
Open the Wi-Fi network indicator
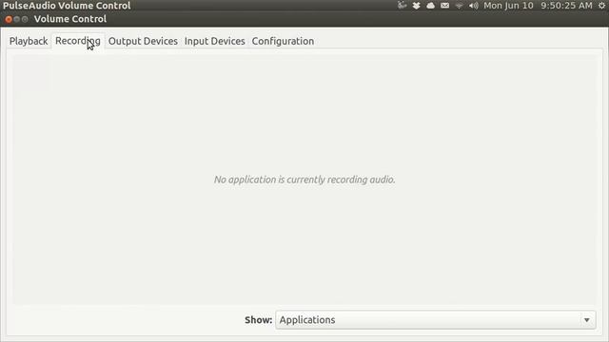459,6
